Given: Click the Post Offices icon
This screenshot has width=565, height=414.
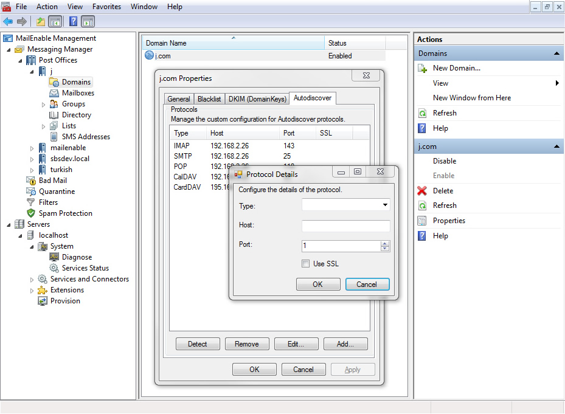Looking at the screenshot, I should (31, 60).
